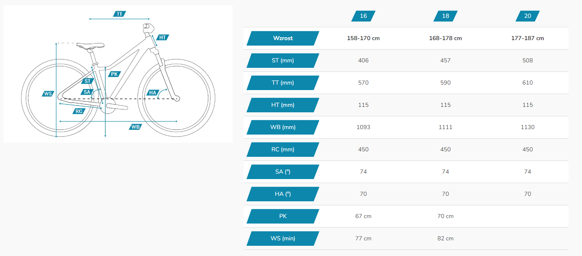Click the WB (mm) row label

(283, 127)
